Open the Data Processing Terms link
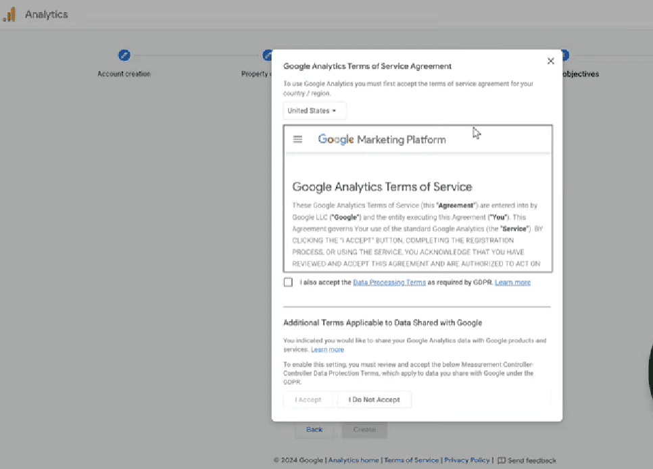653x469 pixels. 389,282
